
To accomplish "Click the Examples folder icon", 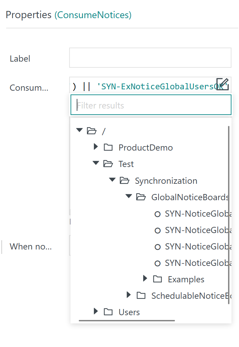I will tap(158, 279).
